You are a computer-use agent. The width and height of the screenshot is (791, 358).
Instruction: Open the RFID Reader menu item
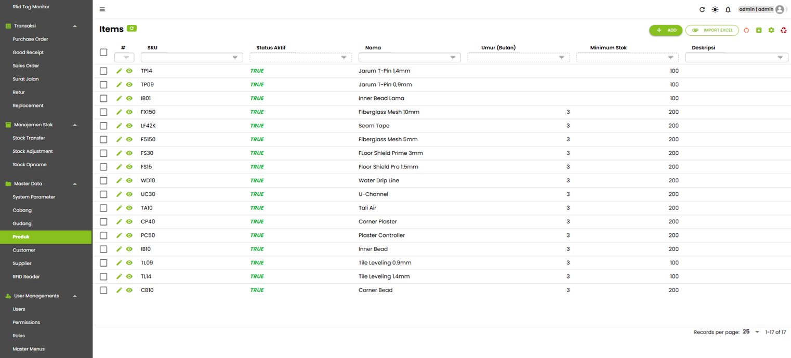tap(26, 277)
